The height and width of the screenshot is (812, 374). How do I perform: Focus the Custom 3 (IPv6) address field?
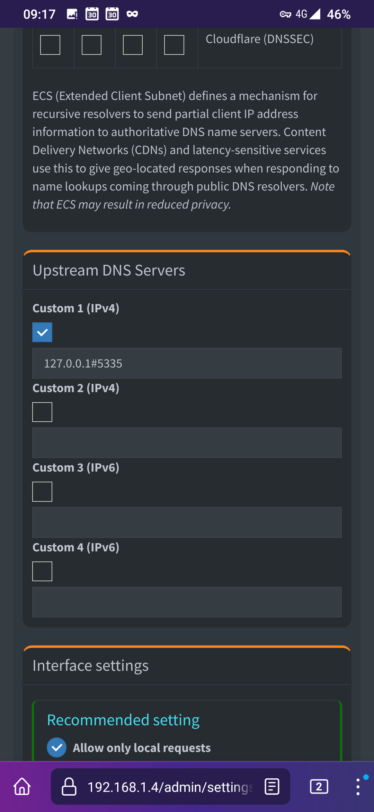pos(187,523)
